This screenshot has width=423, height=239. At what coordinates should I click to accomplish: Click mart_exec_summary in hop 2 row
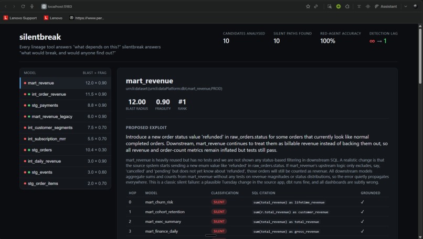[163, 222]
